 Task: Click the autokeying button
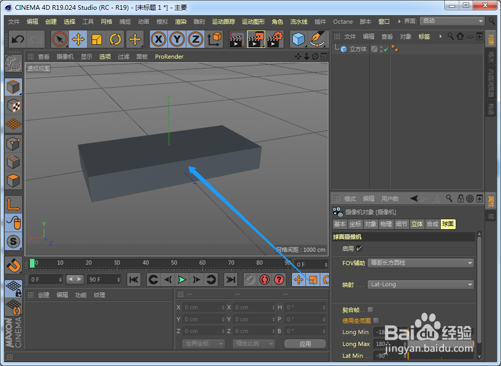(265, 280)
